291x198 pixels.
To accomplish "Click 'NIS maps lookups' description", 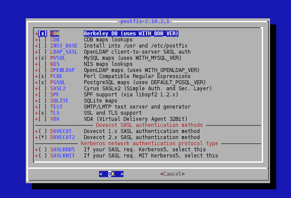I will coord(108,64).
